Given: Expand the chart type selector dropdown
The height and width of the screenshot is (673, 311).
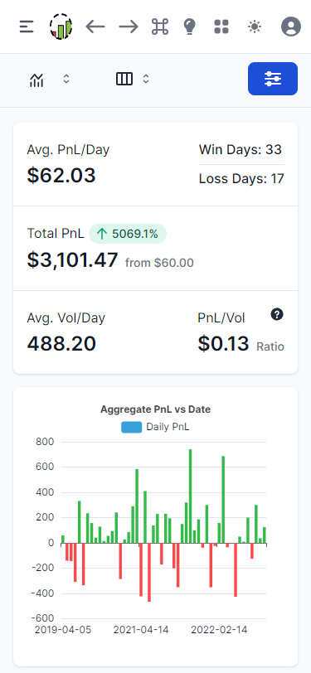Looking at the screenshot, I should (x=50, y=80).
